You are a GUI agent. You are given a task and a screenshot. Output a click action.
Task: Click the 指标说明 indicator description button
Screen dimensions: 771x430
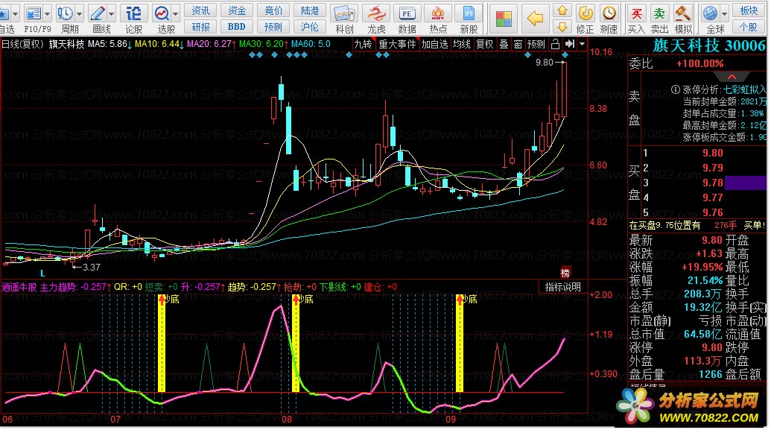(563, 287)
